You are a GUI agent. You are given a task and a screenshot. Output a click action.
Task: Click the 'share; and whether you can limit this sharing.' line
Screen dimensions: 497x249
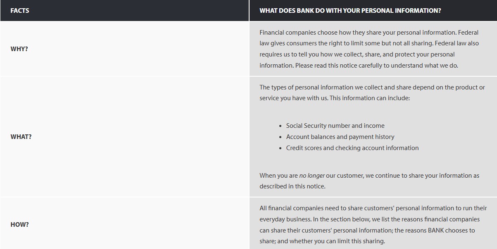pyautogui.click(x=322, y=241)
